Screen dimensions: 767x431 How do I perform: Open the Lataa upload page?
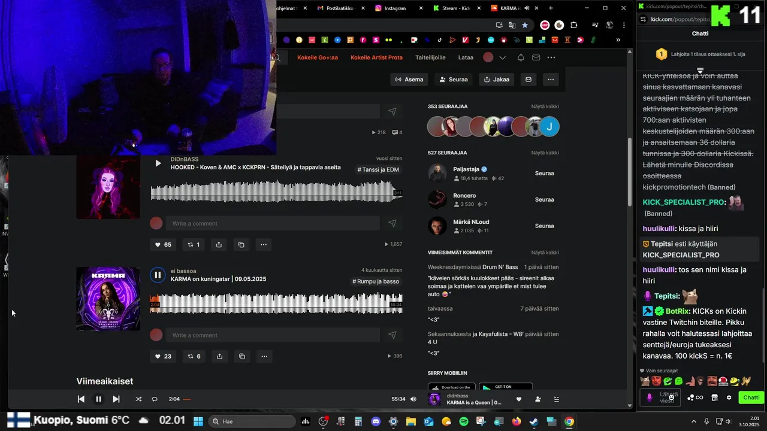pos(466,57)
